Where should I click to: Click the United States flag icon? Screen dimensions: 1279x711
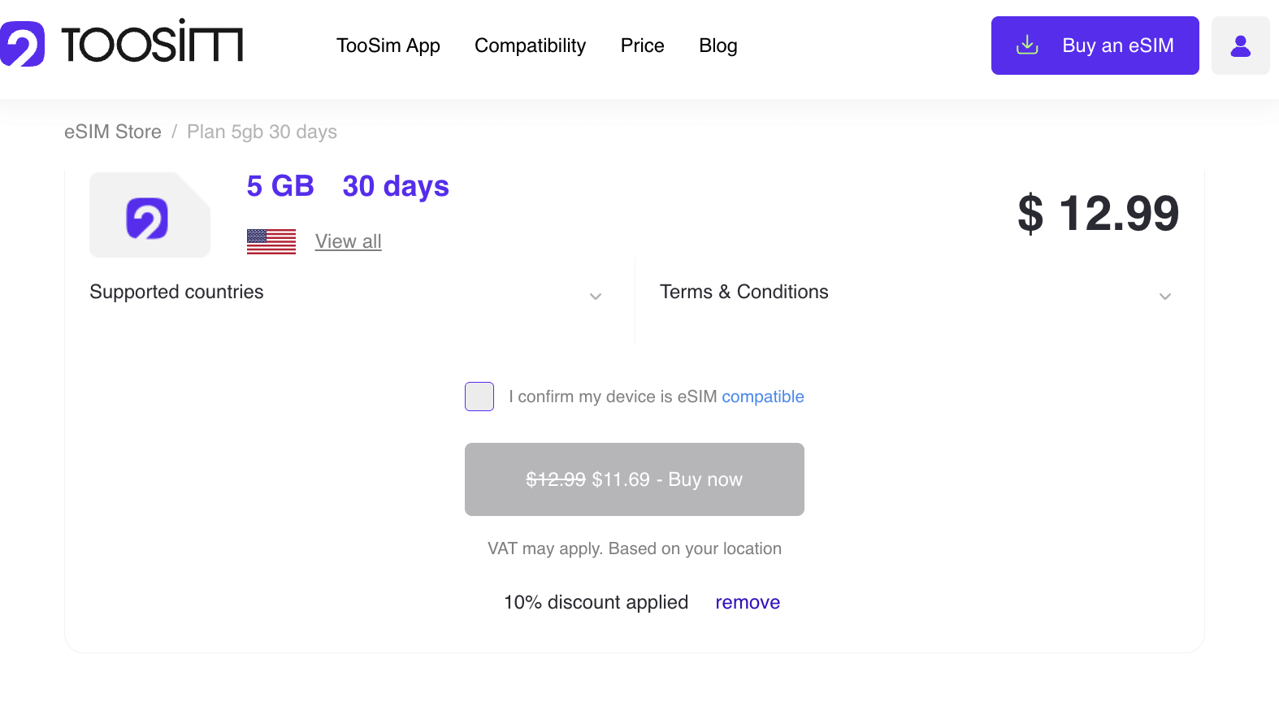click(x=271, y=241)
